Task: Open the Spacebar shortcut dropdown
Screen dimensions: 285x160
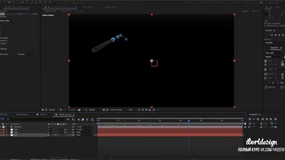Action: point(274,43)
